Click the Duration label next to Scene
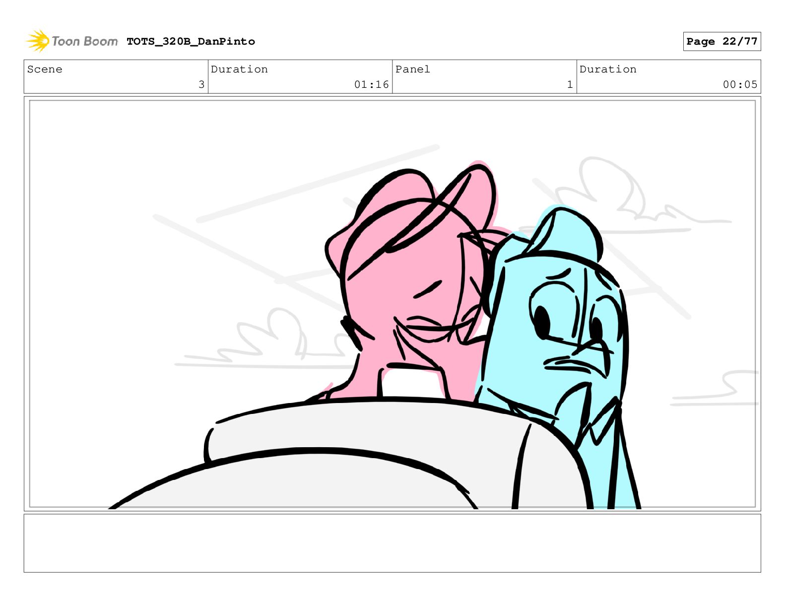785x608 pixels. tap(239, 69)
